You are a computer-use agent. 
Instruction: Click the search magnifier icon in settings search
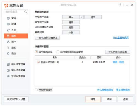[x=25, y=12]
